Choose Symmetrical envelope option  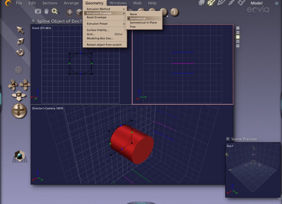pyautogui.click(x=137, y=18)
